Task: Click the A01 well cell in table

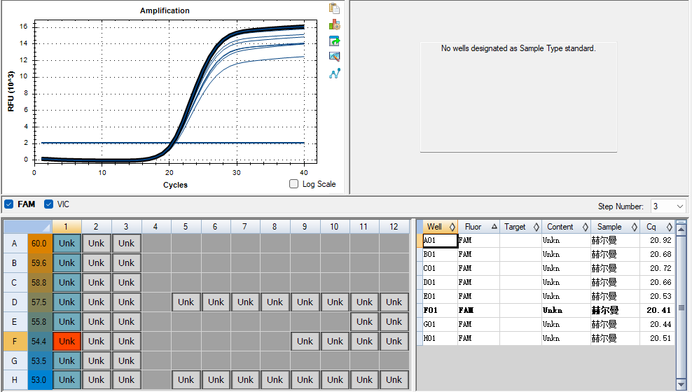Action: 440,240
